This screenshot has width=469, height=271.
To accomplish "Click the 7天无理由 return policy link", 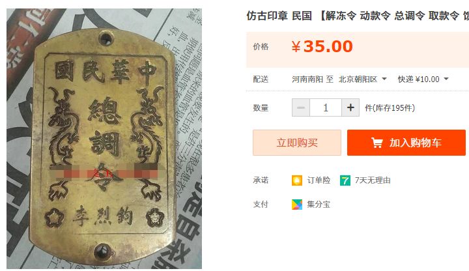I will (x=373, y=180).
